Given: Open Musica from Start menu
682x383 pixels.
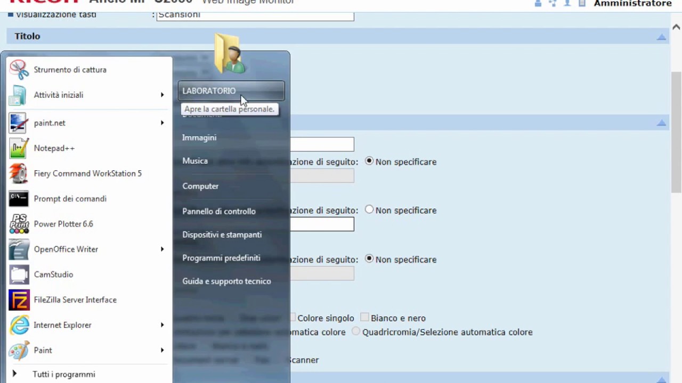Looking at the screenshot, I should pos(195,161).
